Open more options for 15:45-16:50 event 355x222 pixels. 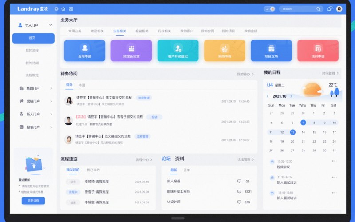[x=334, y=193]
